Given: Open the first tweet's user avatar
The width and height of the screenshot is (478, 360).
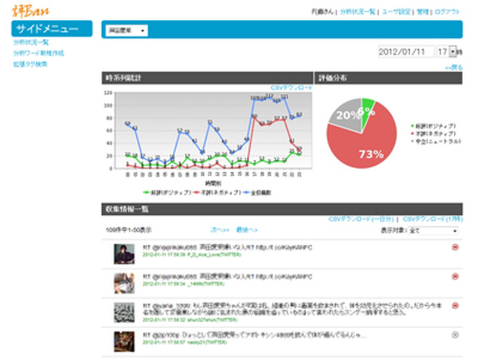Looking at the screenshot, I should point(122,254).
